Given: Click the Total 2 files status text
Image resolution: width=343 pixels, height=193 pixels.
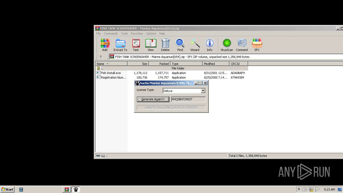Looking at the screenshot, I should click(x=248, y=156).
